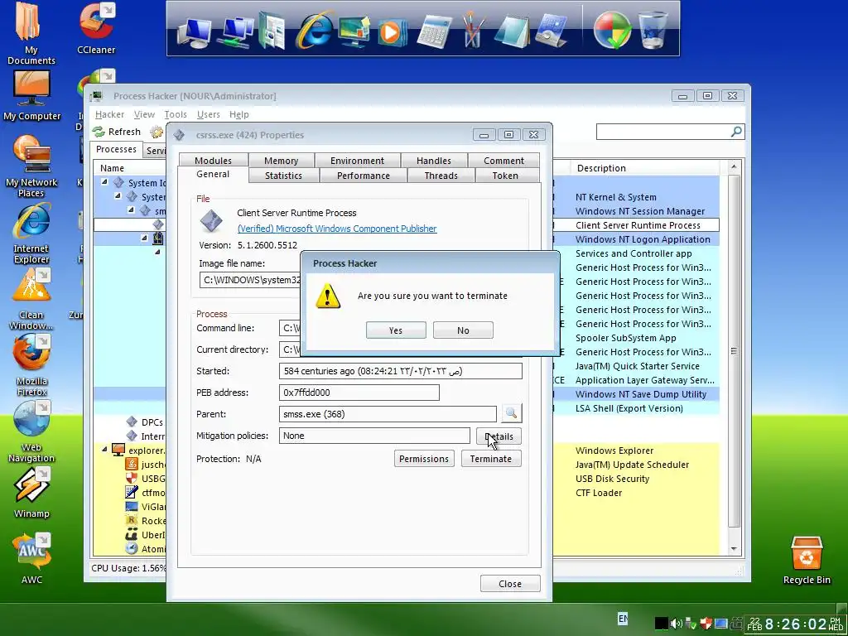Switch to the Modules tab
This screenshot has width=848, height=636.
pos(213,161)
